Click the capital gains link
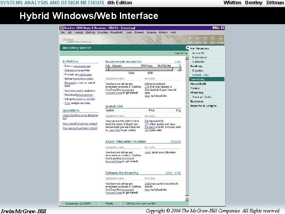Screen dimensions: 285x214 (85, 75)
